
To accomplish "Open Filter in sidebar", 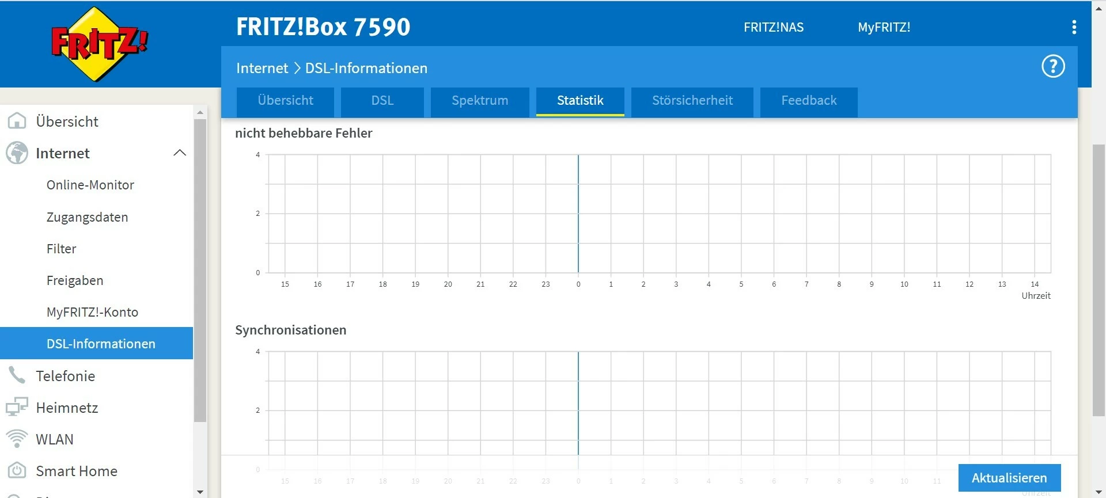I will [62, 249].
